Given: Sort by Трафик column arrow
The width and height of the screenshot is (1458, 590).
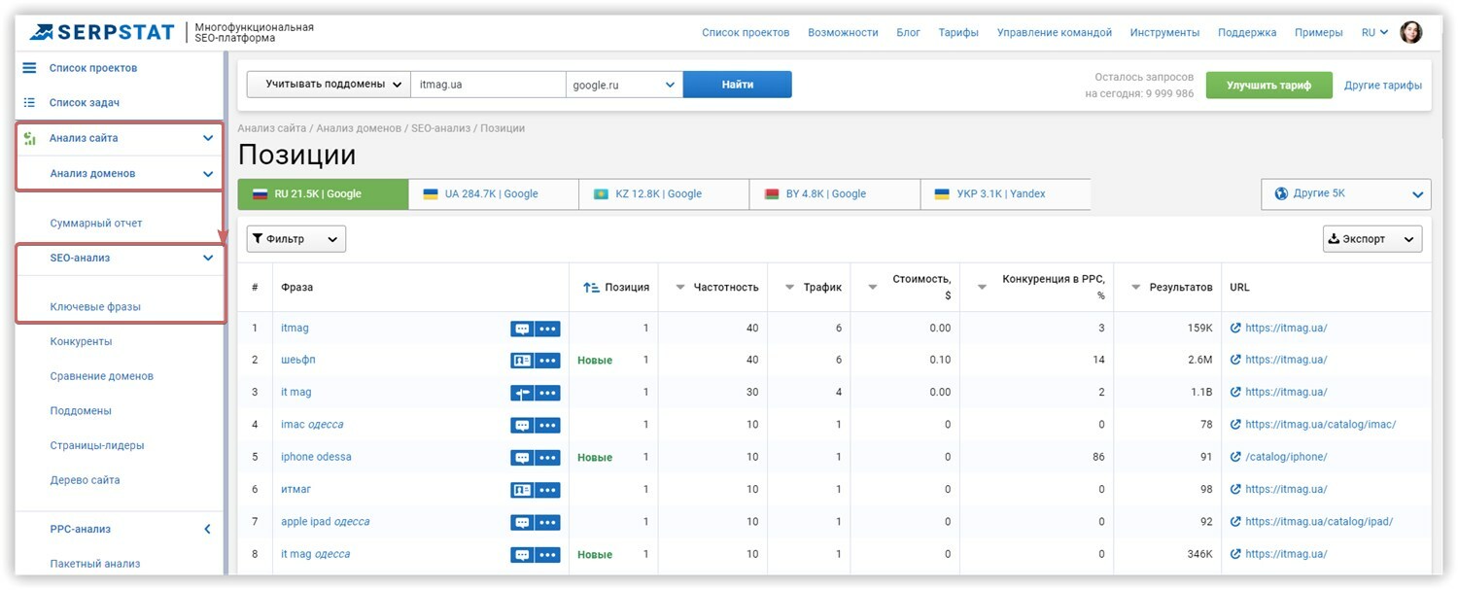Looking at the screenshot, I should pyautogui.click(x=789, y=288).
